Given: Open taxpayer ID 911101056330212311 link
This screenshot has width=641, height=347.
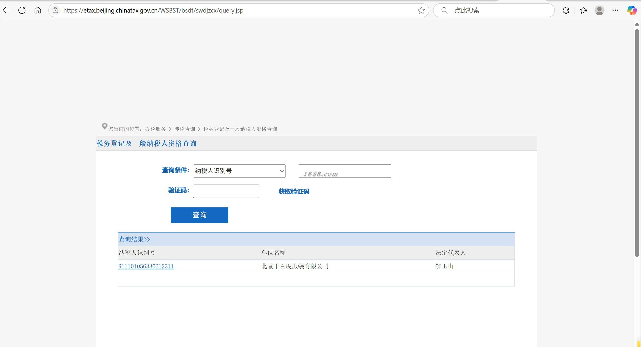Looking at the screenshot, I should pyautogui.click(x=146, y=266).
